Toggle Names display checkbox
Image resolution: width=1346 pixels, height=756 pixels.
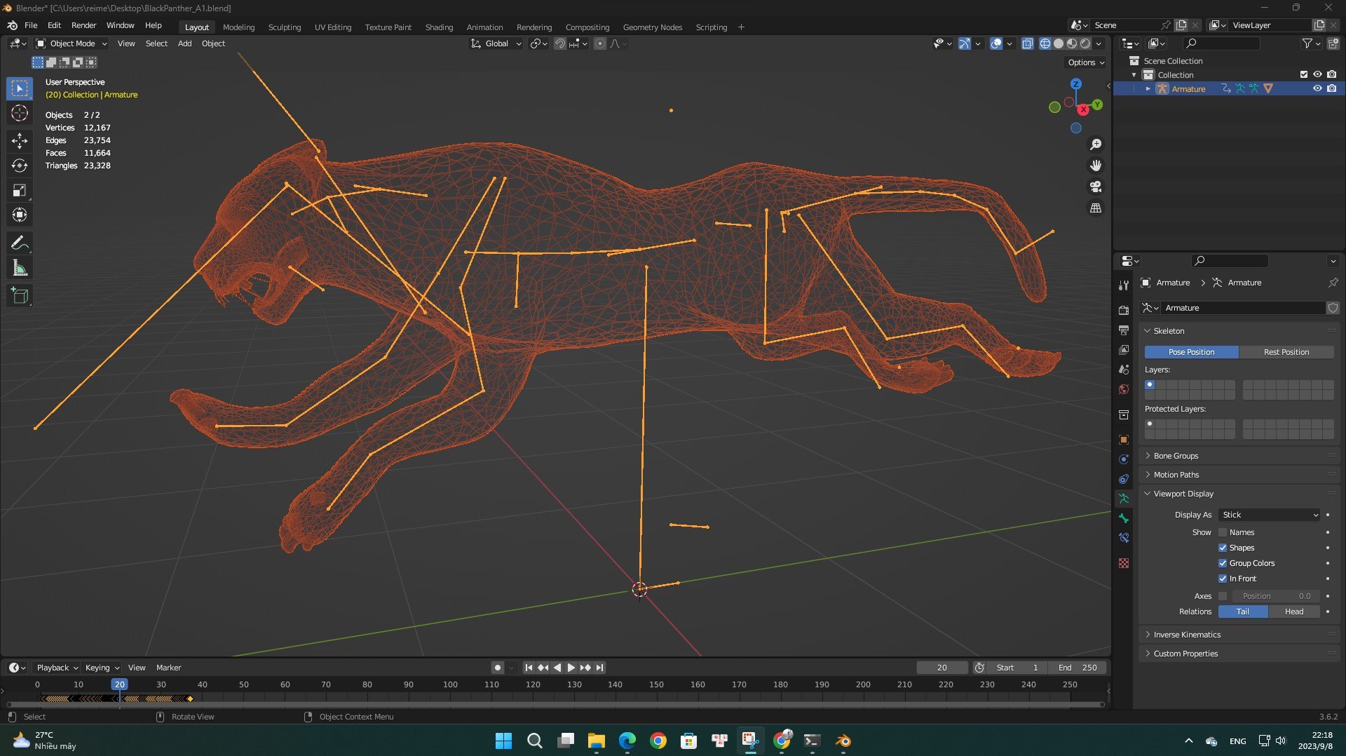point(1223,532)
